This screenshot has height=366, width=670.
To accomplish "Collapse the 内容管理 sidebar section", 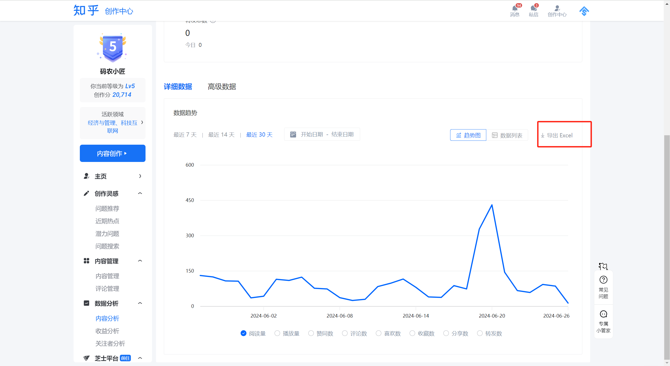I will [x=140, y=261].
